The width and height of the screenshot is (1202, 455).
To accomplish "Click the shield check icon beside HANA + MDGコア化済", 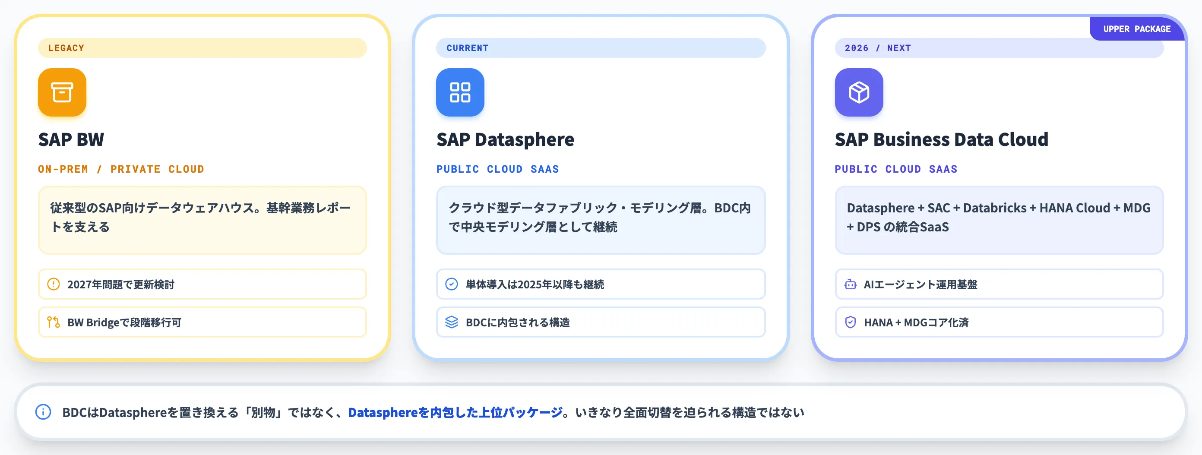I will coord(850,322).
